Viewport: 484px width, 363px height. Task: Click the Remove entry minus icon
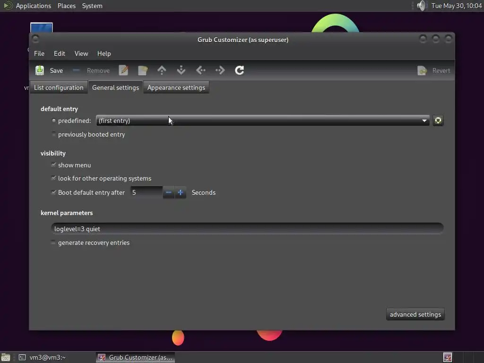[x=76, y=70]
